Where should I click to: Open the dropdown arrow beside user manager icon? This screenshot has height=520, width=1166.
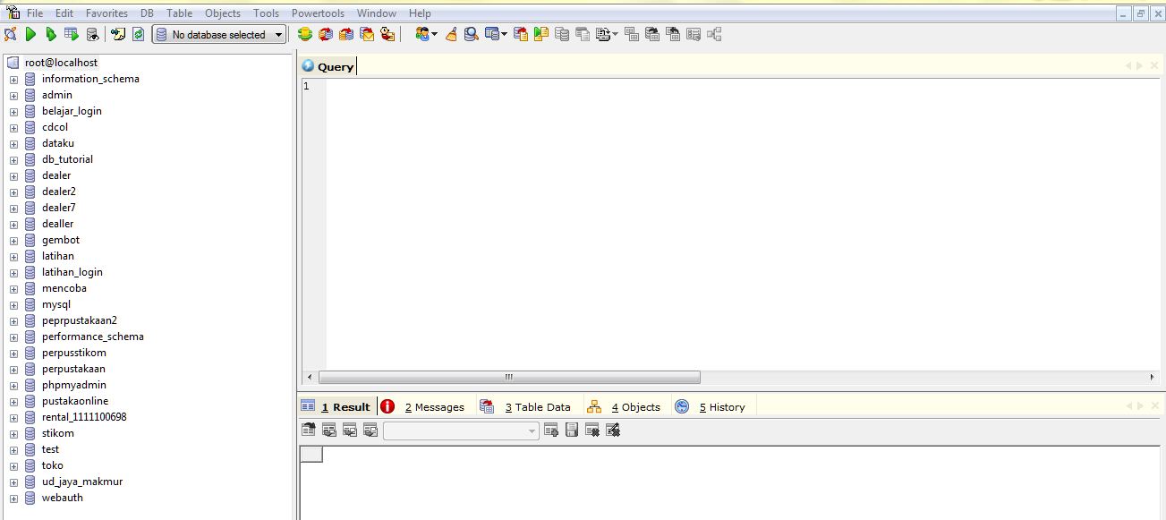point(435,35)
